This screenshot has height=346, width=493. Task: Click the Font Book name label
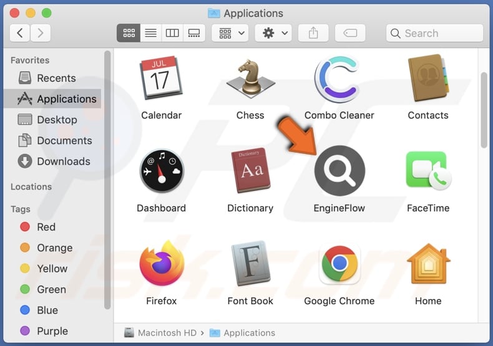tap(250, 300)
